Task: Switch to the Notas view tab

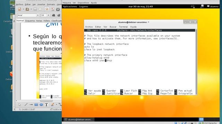Action: tap(39, 21)
